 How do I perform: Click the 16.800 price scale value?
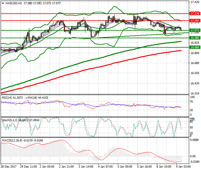point(195,53)
